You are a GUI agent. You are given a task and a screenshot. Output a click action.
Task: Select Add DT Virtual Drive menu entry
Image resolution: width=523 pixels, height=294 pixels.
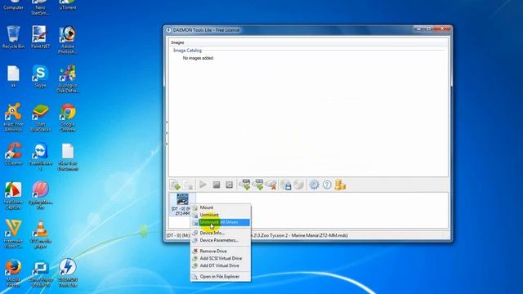click(221, 265)
